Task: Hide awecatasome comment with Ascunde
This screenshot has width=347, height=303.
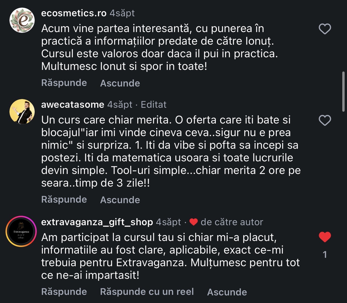Action: coord(120,200)
